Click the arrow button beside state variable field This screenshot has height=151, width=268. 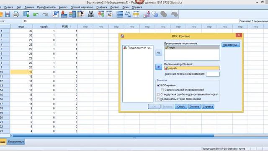159,67
